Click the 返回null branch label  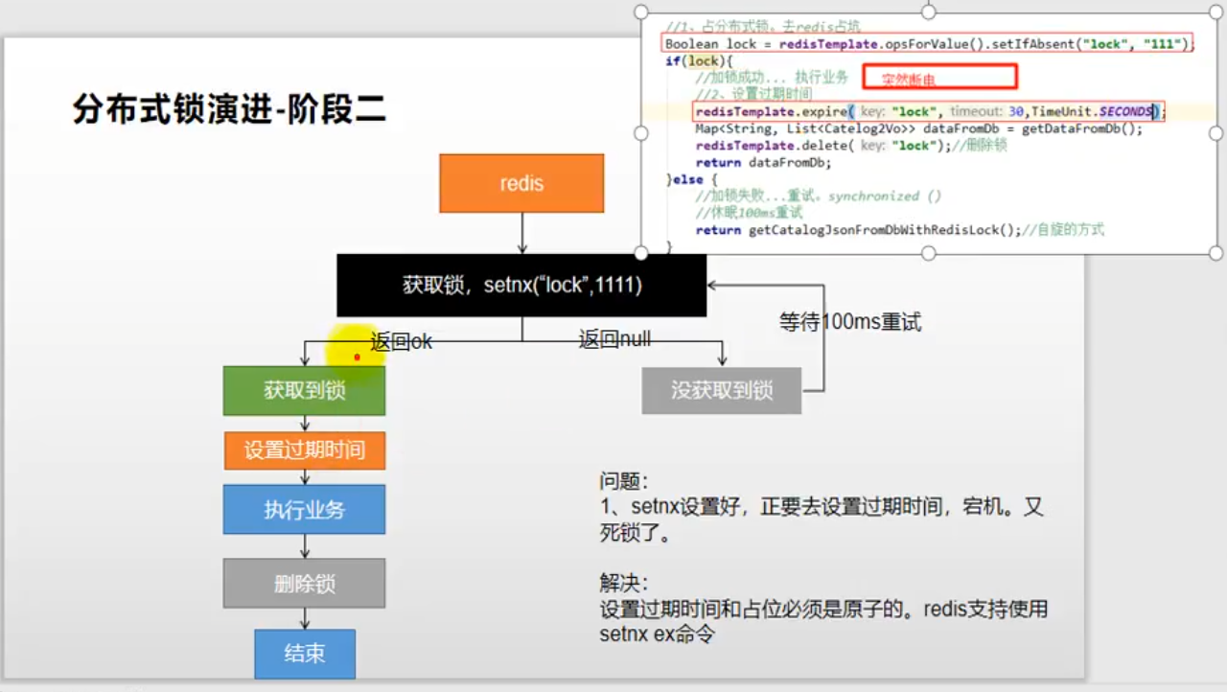coord(613,339)
